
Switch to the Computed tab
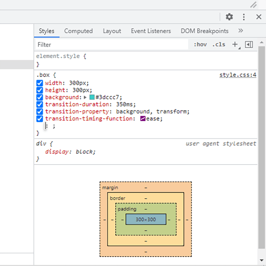pyautogui.click(x=78, y=31)
